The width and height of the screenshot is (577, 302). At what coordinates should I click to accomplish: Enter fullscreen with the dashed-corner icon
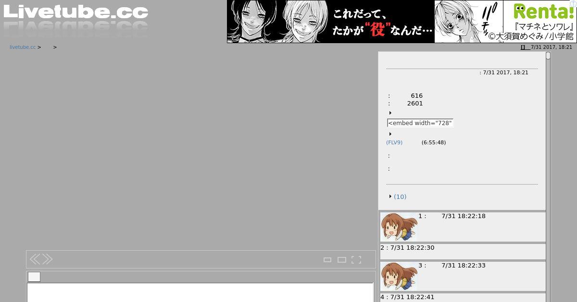[356, 260]
